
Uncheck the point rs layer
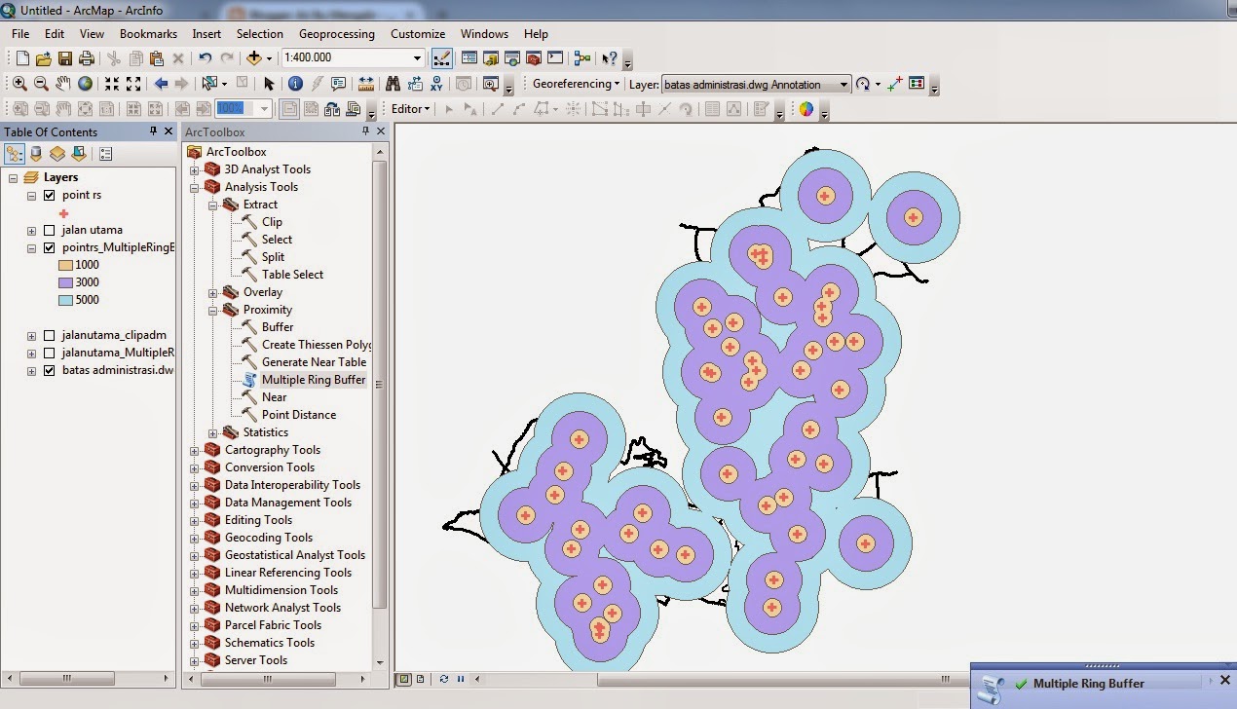click(x=50, y=195)
